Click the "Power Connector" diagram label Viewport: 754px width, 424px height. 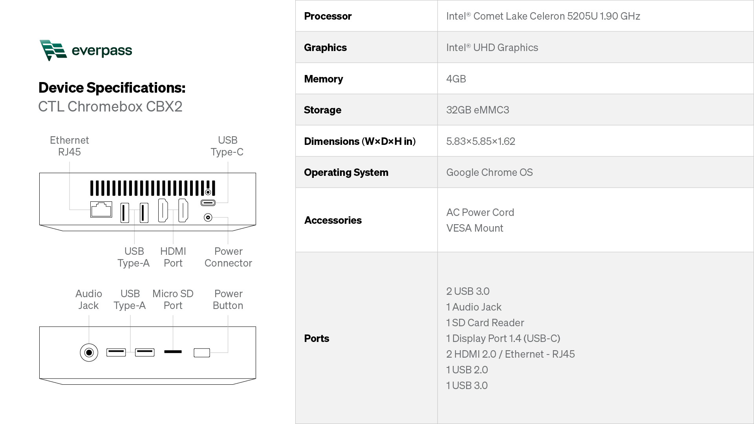click(x=228, y=257)
